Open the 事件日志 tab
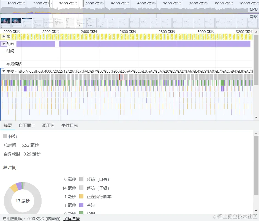The width and height of the screenshot is (259, 221). coord(70,125)
